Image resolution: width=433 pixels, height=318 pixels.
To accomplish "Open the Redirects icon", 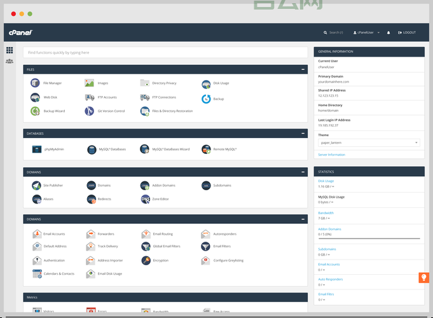I will (x=92, y=199).
